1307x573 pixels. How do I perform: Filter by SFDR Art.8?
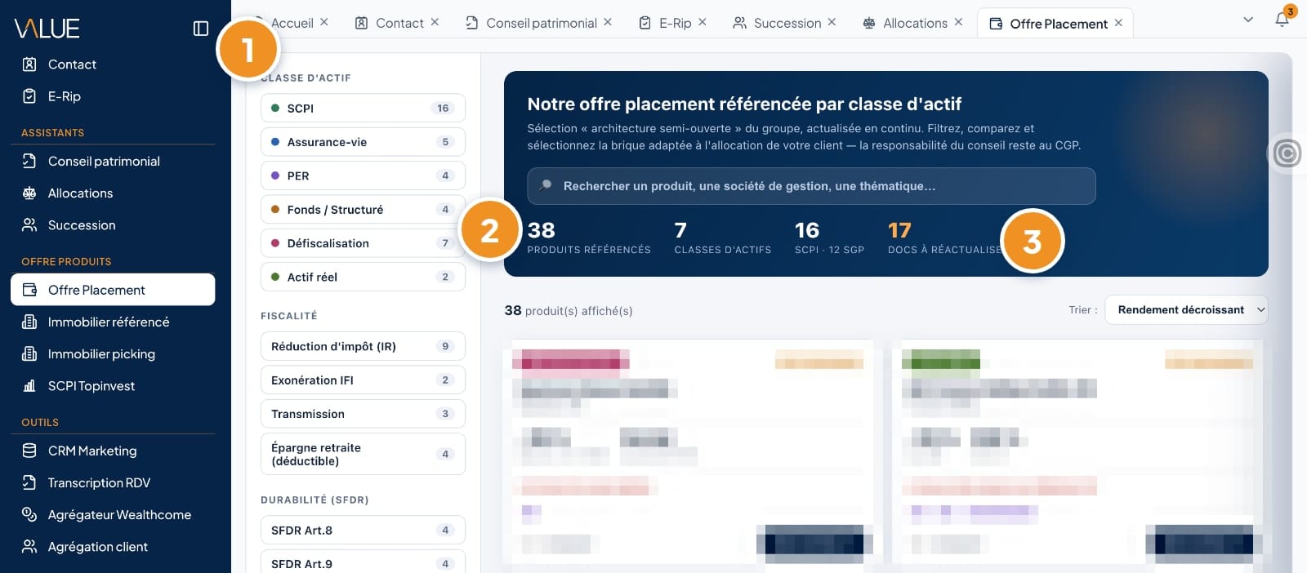click(x=363, y=531)
